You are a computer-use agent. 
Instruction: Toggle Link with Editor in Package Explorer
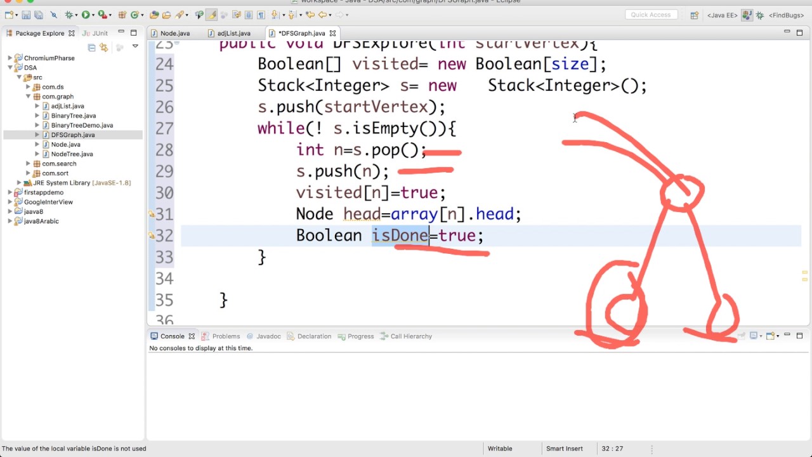tap(103, 48)
